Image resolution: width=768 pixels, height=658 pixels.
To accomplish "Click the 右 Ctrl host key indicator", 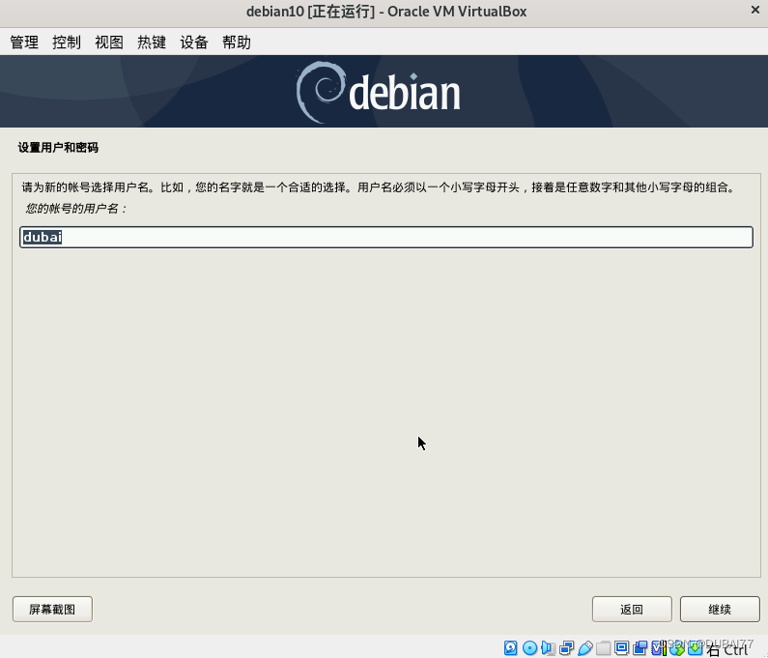I will [x=727, y=648].
